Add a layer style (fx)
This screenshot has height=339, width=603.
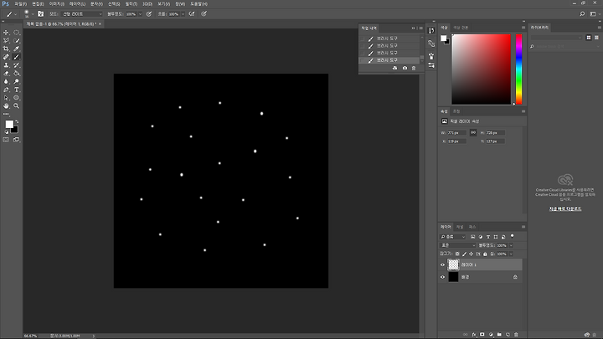coord(474,335)
